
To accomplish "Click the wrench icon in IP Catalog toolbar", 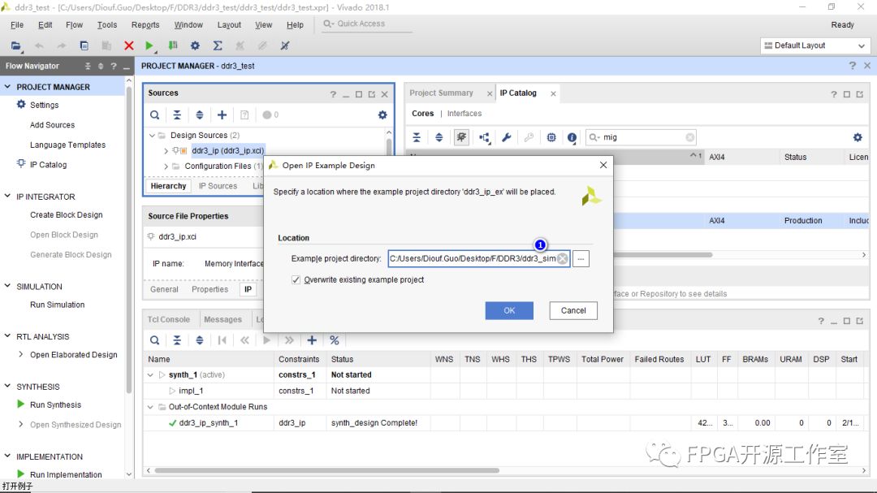I will pos(507,137).
